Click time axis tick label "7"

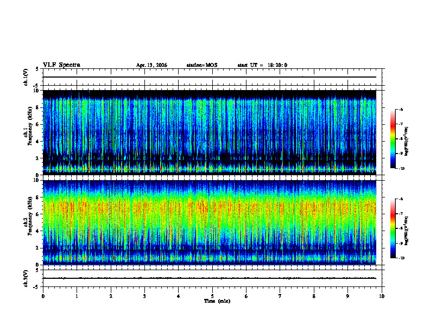(280, 296)
